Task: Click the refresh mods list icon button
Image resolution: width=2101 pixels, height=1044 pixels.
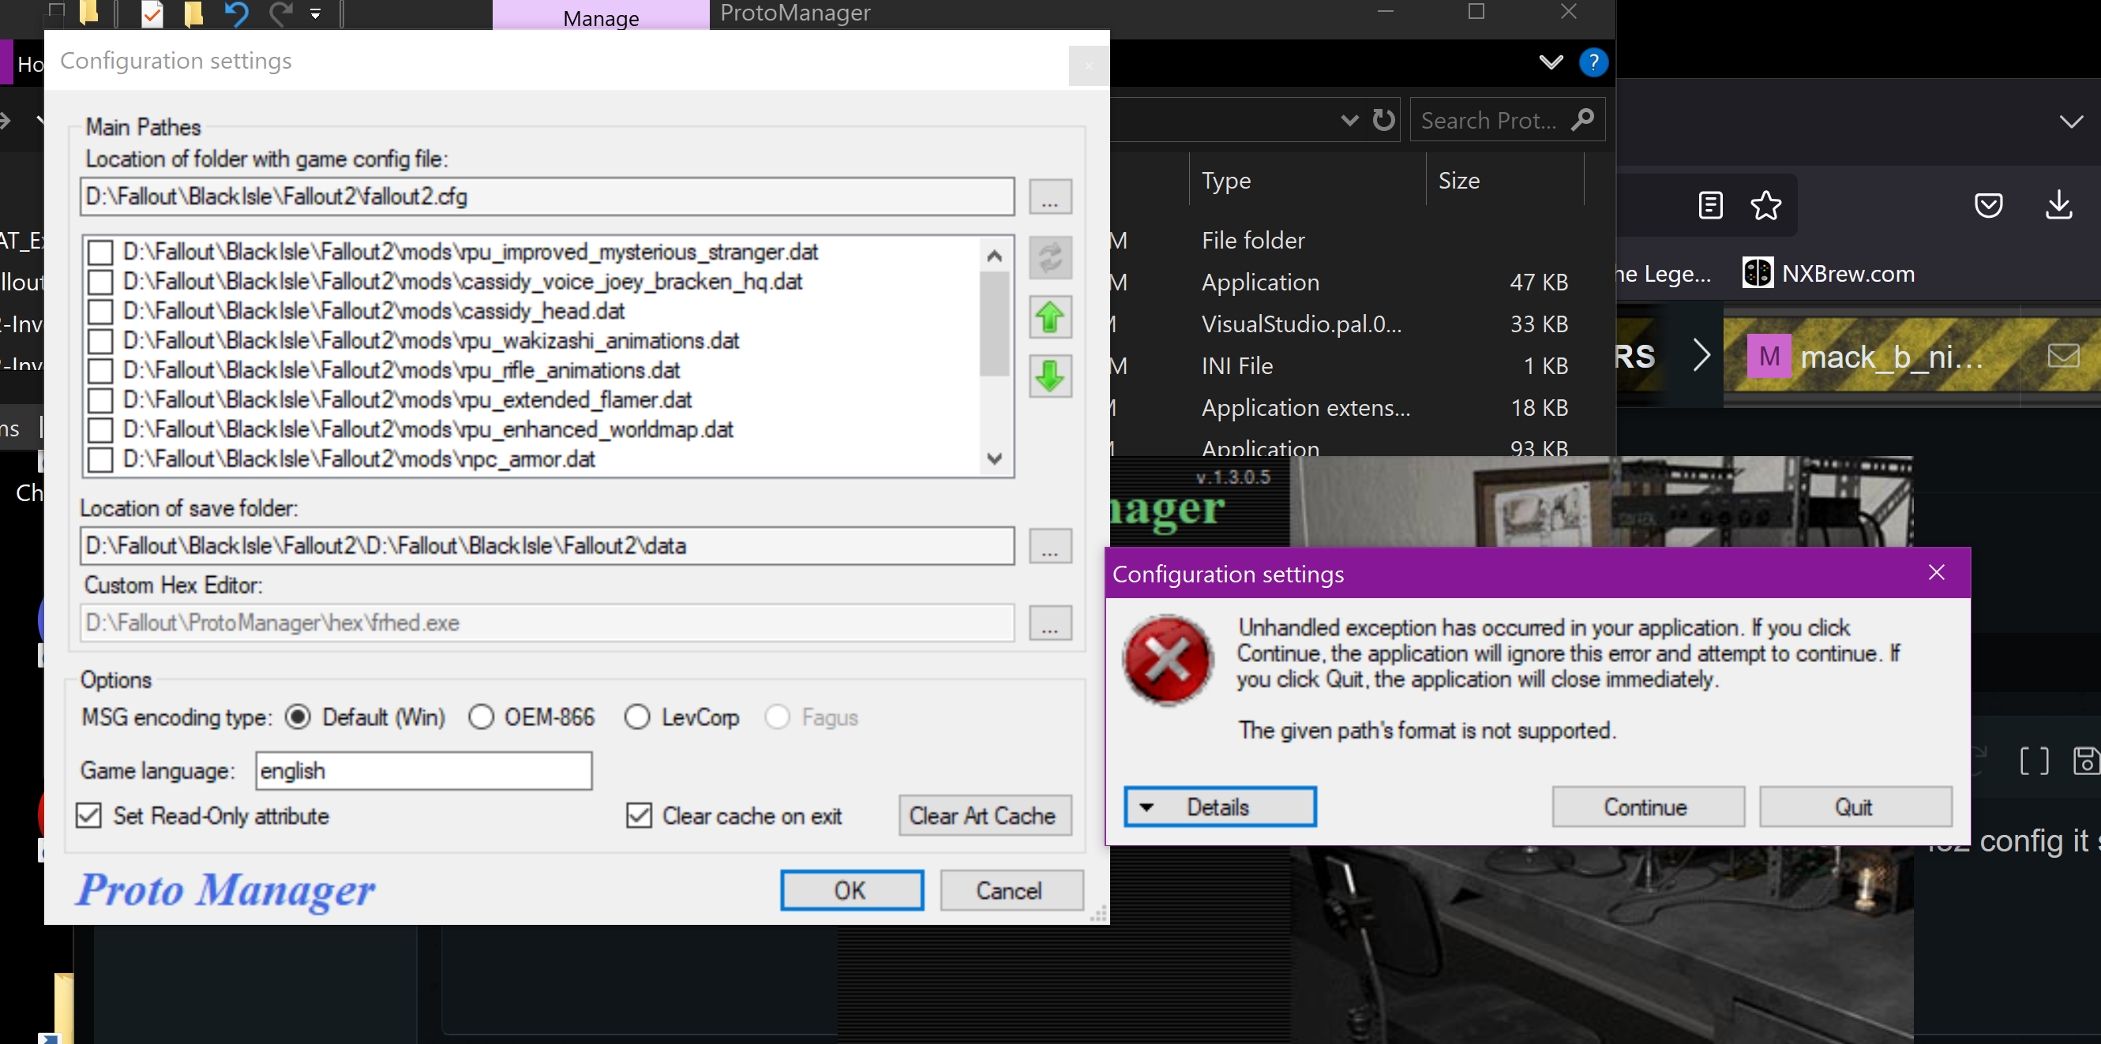Action: click(x=1049, y=258)
